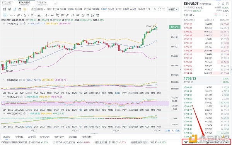Select the H-shaped range measure tool
The image size is (232, 145).
pos(46,15)
